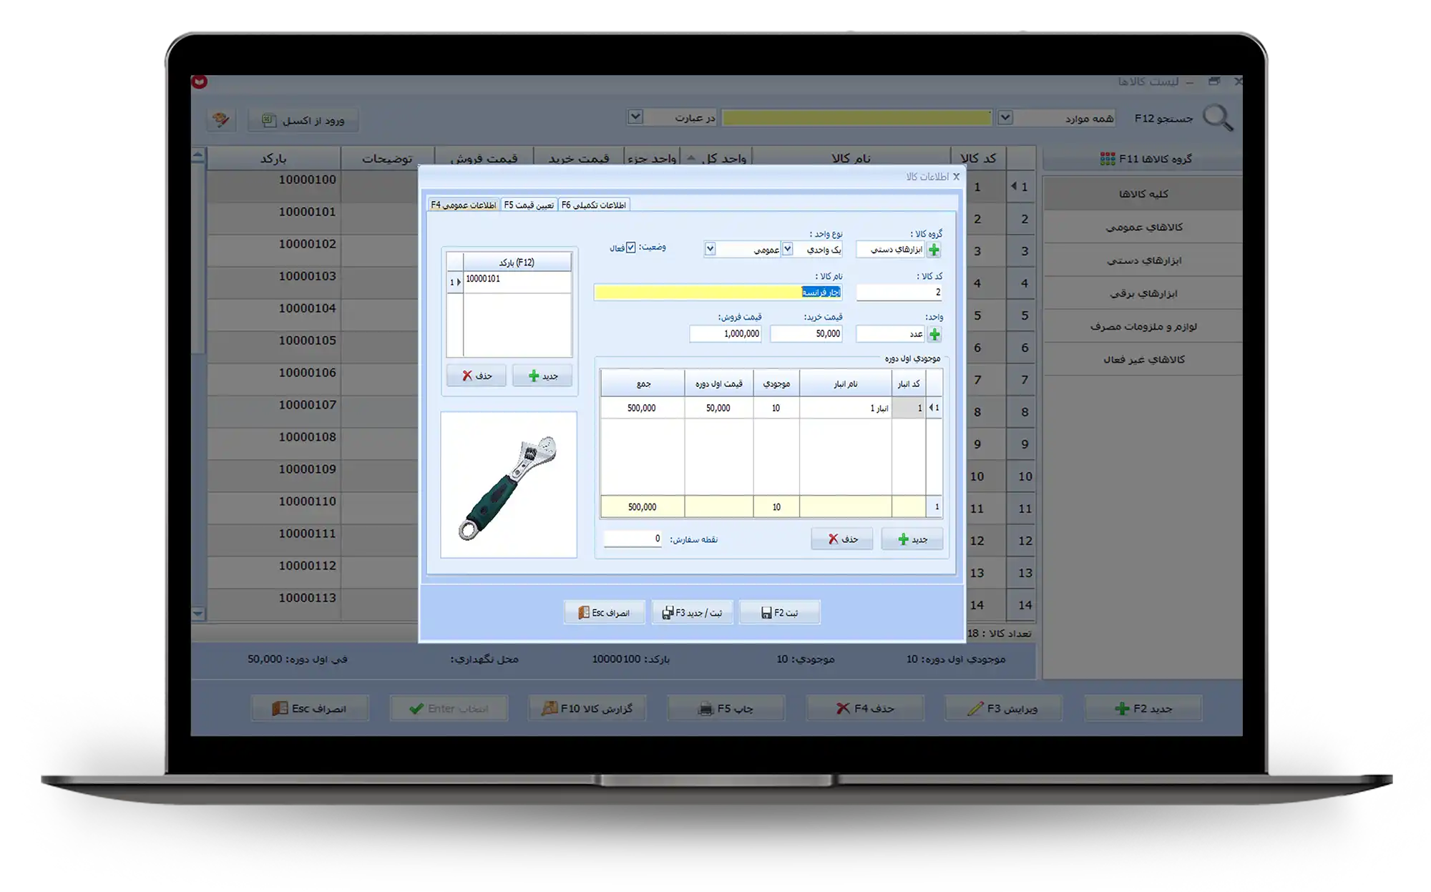
Task: Delete barcode using حذف under barcode list
Action: (476, 376)
